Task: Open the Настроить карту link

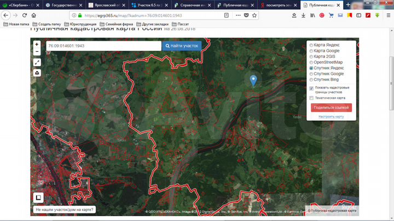Action: [331, 117]
